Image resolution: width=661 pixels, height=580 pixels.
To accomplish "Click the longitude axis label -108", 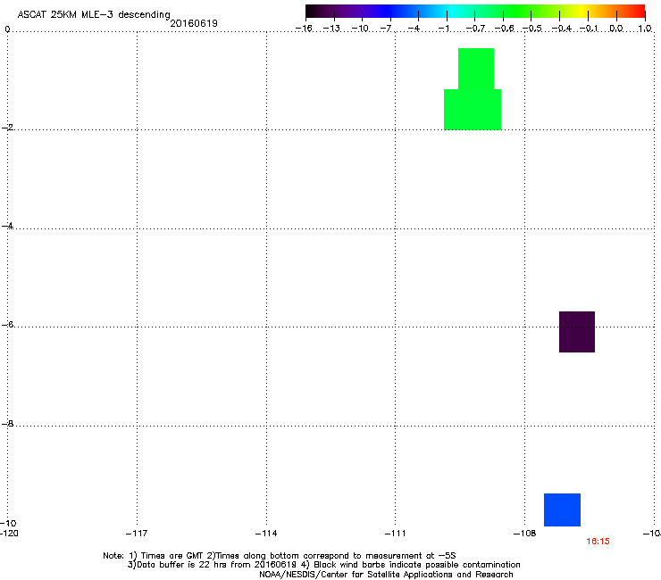I will (x=524, y=534).
